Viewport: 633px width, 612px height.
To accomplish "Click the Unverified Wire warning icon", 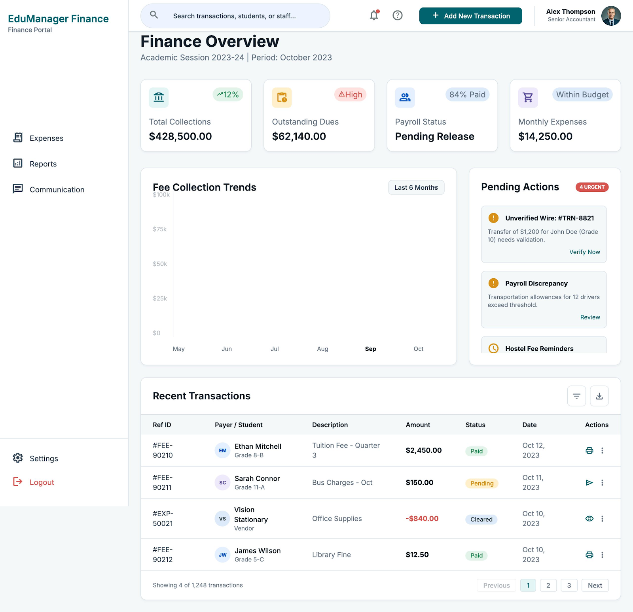I will 493,218.
